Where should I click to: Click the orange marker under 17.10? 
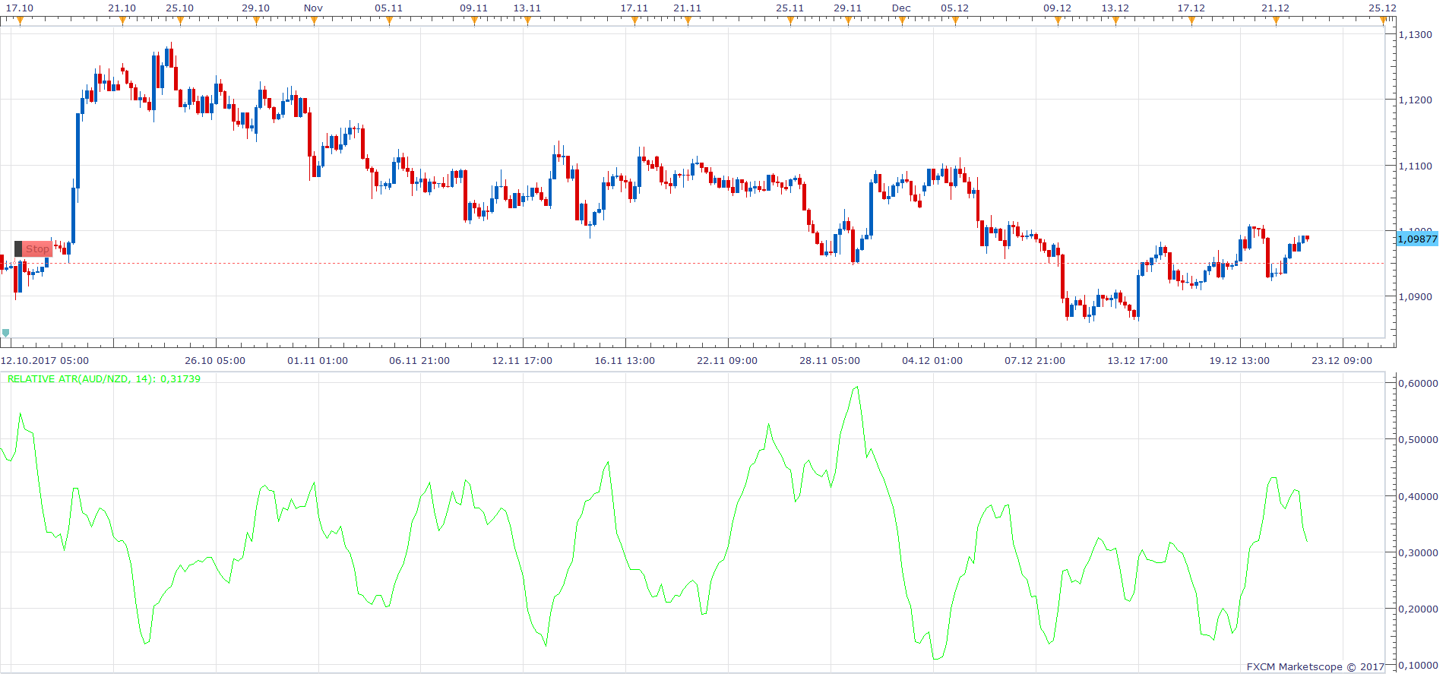21,21
